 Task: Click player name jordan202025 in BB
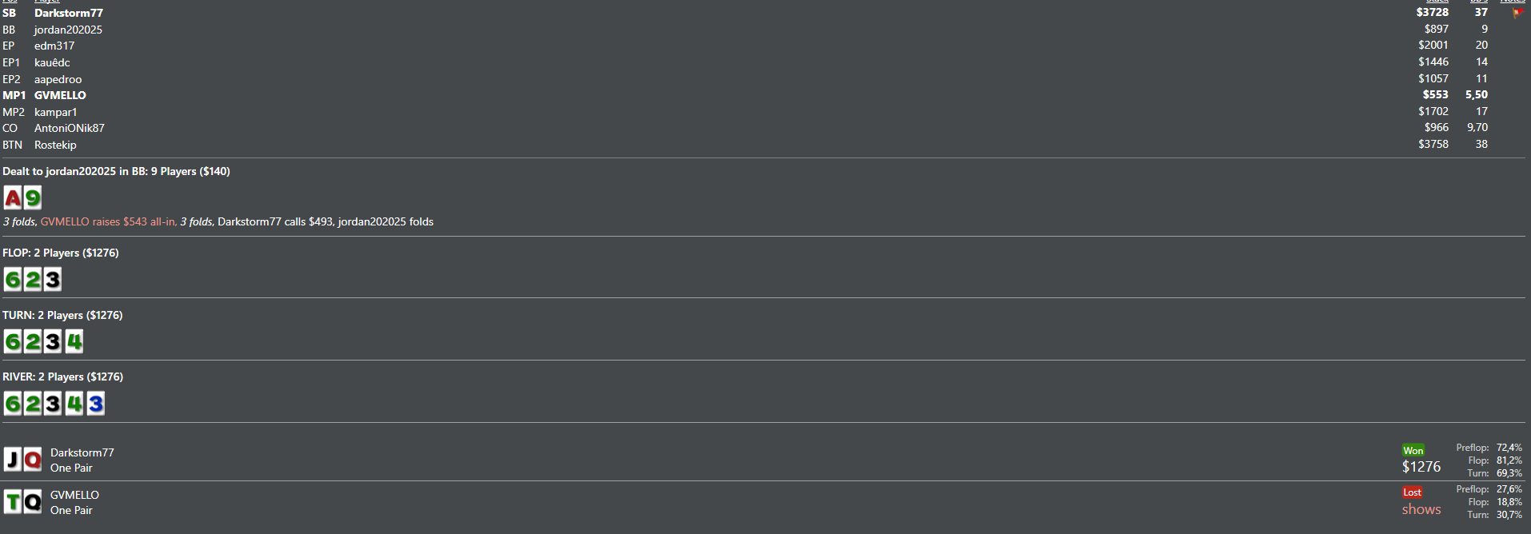tap(68, 30)
